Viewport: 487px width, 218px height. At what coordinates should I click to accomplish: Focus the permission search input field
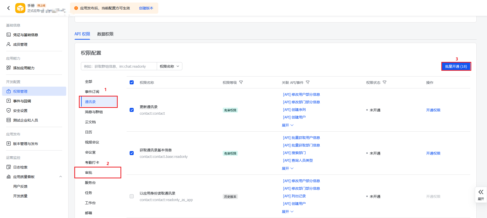(x=119, y=66)
